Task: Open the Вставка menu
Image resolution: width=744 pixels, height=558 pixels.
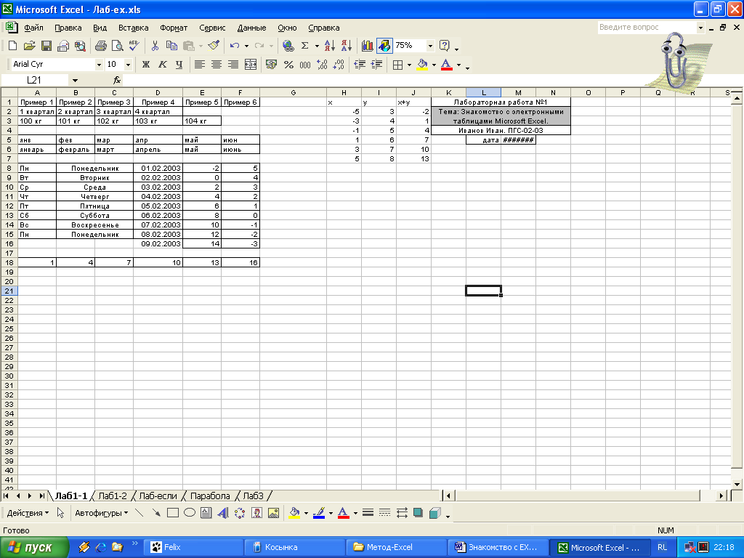Action: pyautogui.click(x=134, y=28)
